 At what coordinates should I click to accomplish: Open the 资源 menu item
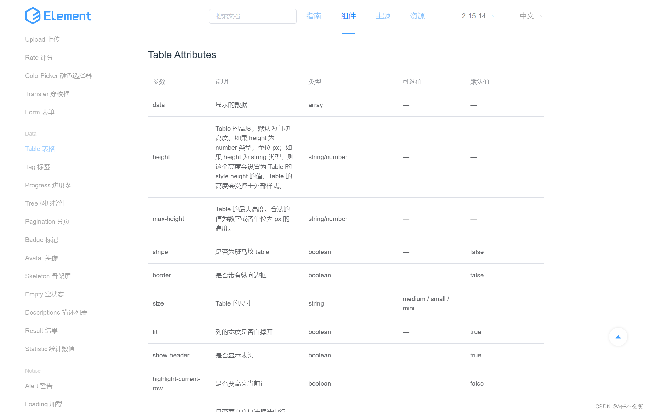pos(417,16)
